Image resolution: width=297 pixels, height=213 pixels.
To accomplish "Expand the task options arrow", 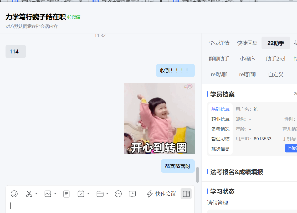I will click(88, 194).
